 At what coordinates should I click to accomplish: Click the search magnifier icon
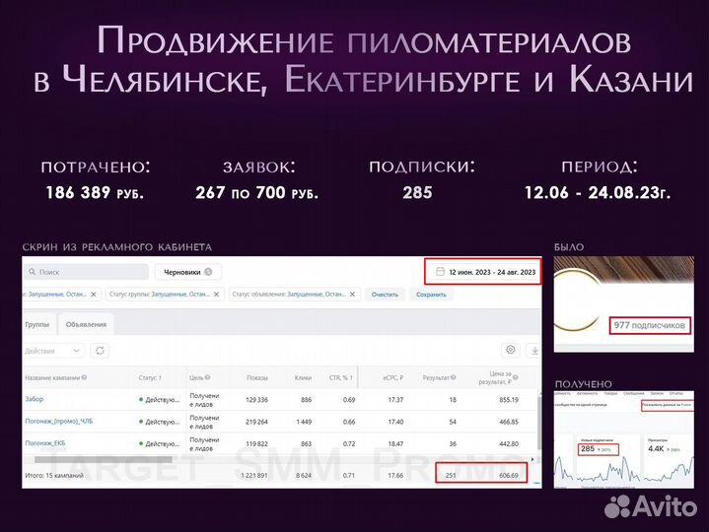33,272
